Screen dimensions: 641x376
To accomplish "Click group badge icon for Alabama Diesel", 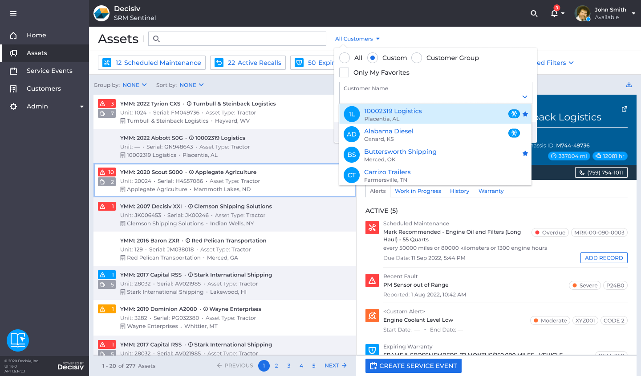I will coord(514,133).
